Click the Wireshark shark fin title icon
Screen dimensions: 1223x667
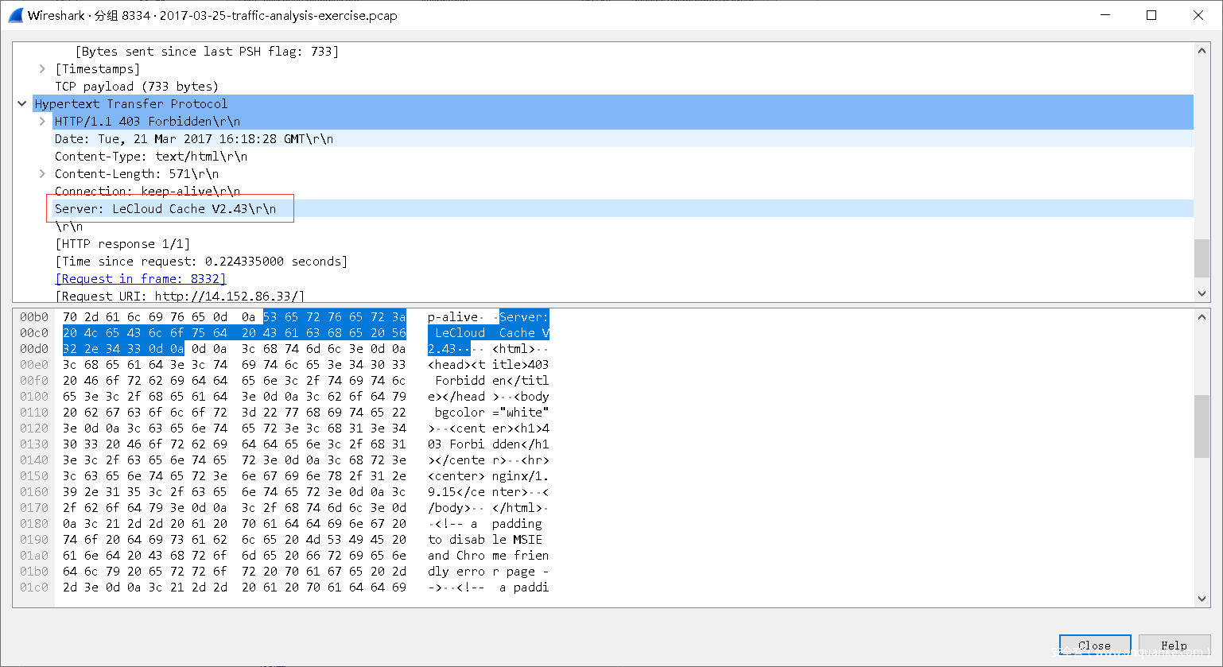tap(15, 15)
